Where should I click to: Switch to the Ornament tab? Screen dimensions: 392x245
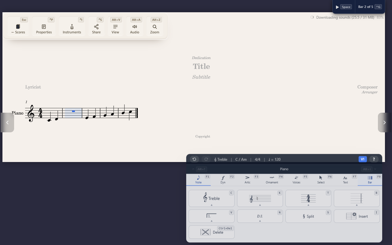click(272, 180)
